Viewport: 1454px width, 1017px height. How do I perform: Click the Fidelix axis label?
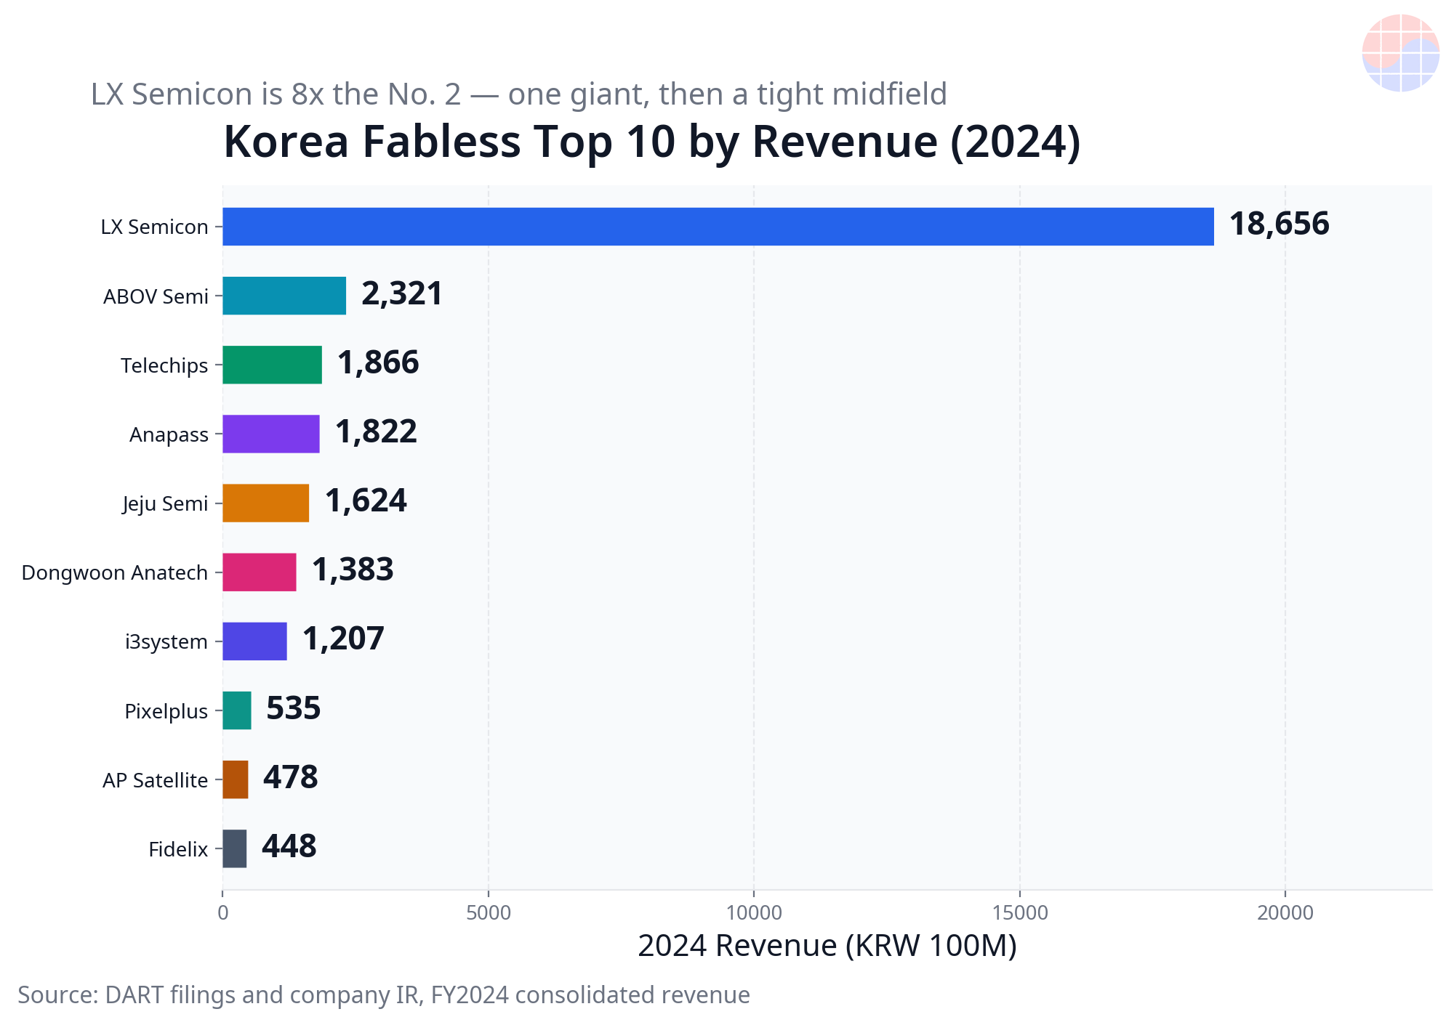(x=178, y=849)
